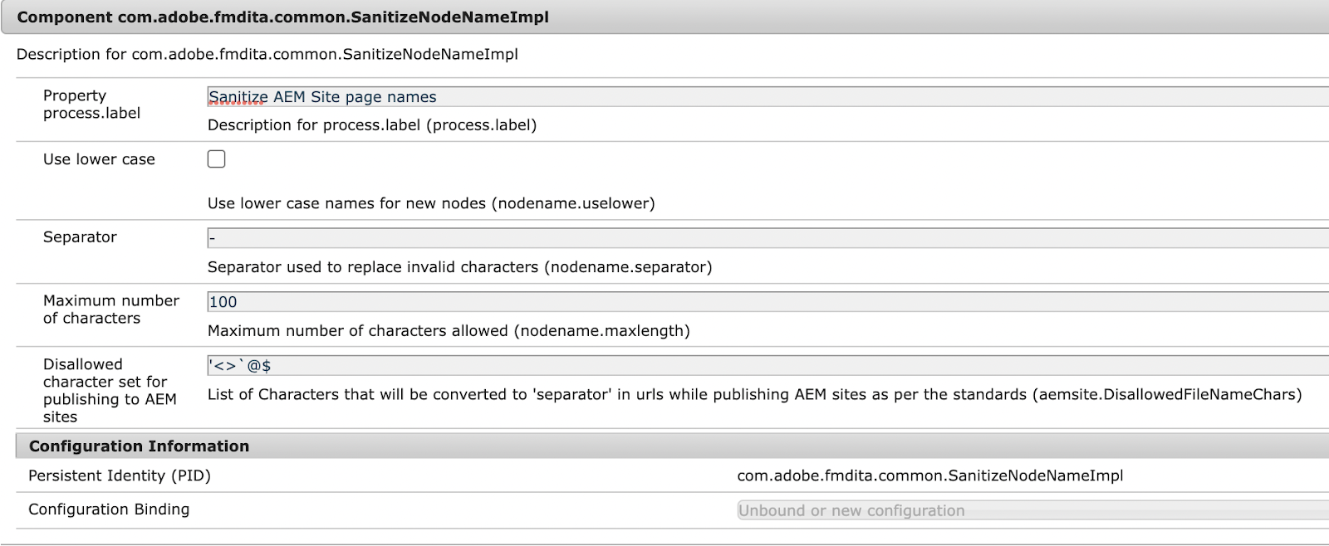The height and width of the screenshot is (546, 1329).
Task: Select the PID value com.adobe.fmdita.common.SanitizeNodeNameImpl
Action: (x=930, y=475)
